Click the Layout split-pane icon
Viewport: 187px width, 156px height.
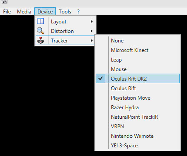[40, 21]
